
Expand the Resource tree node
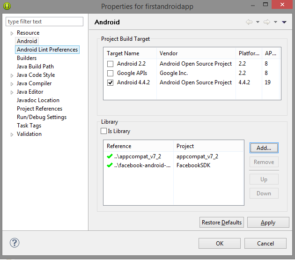[x=12, y=33]
